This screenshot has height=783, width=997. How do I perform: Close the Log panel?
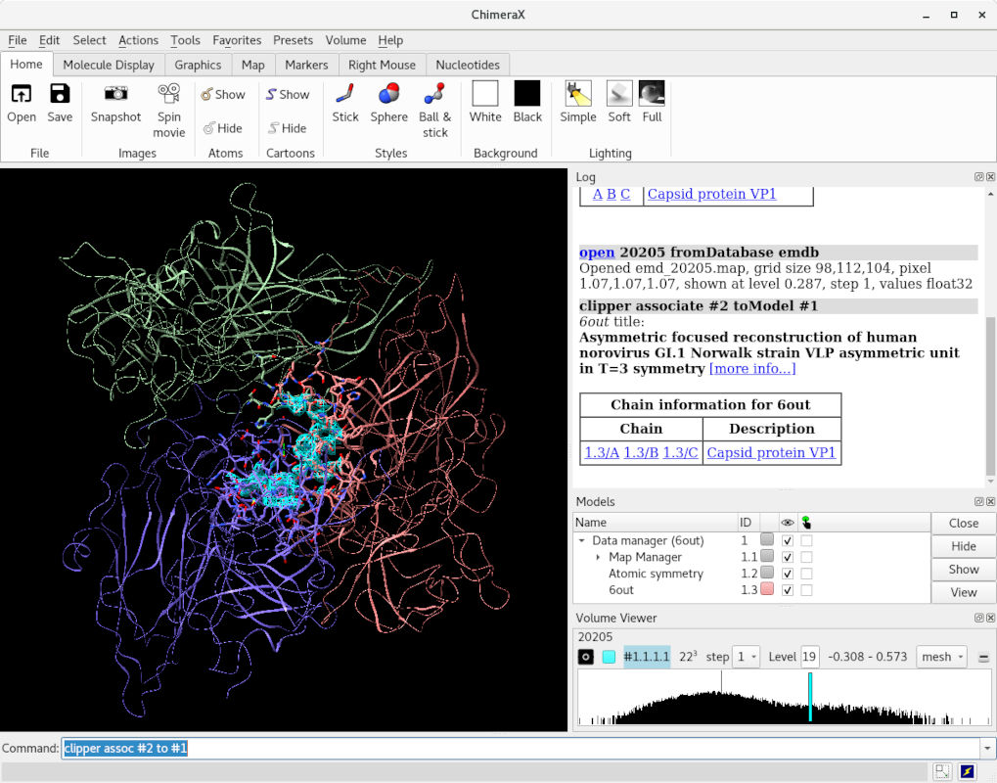(990, 177)
